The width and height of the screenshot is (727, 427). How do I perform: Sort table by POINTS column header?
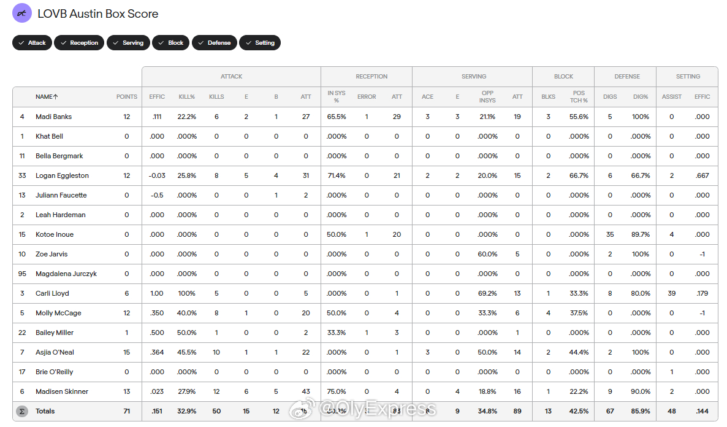tap(126, 96)
